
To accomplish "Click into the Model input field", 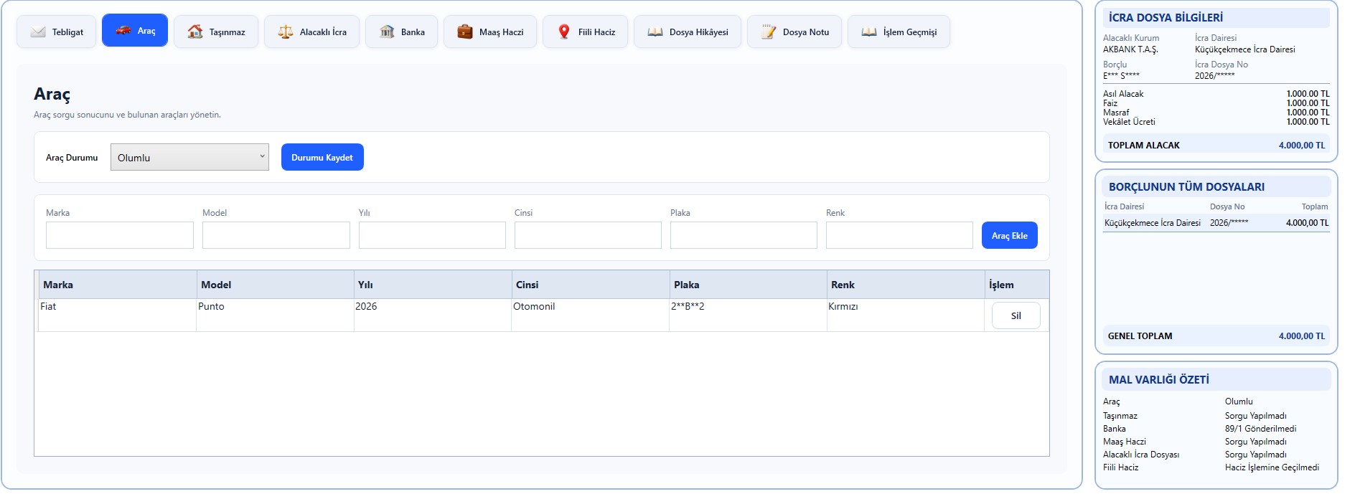I will (276, 235).
